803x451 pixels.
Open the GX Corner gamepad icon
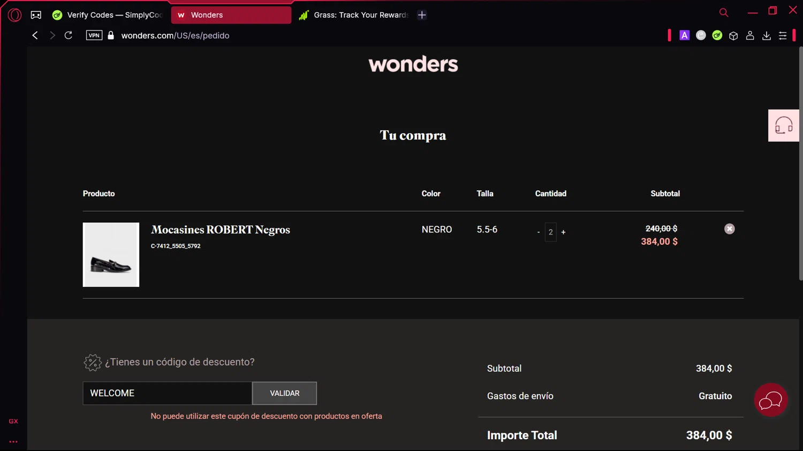(36, 15)
